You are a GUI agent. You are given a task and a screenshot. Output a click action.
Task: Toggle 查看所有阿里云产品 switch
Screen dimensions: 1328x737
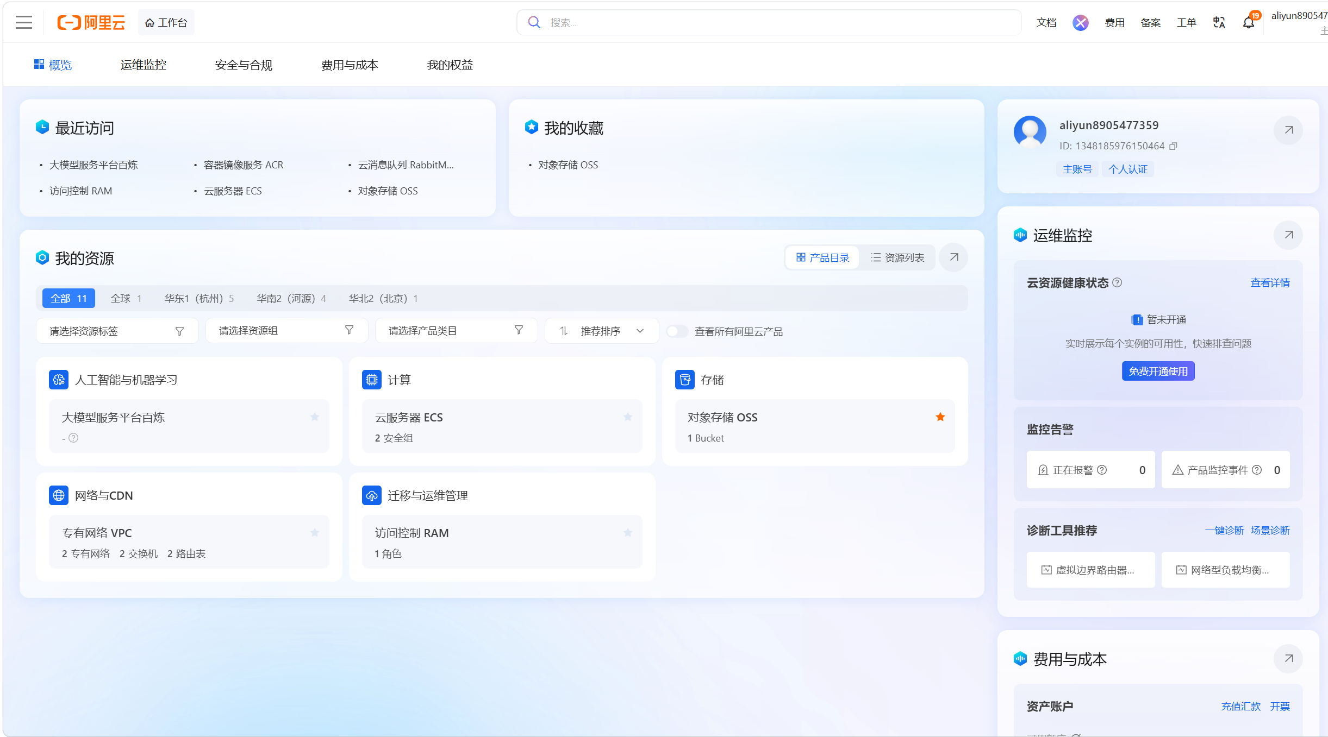point(677,331)
